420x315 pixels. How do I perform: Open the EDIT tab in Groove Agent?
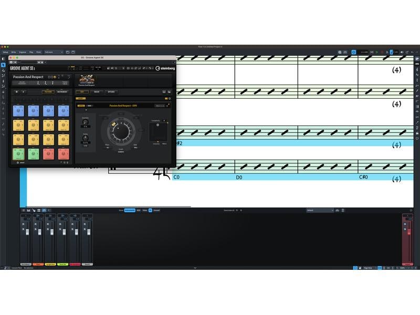coord(82,92)
